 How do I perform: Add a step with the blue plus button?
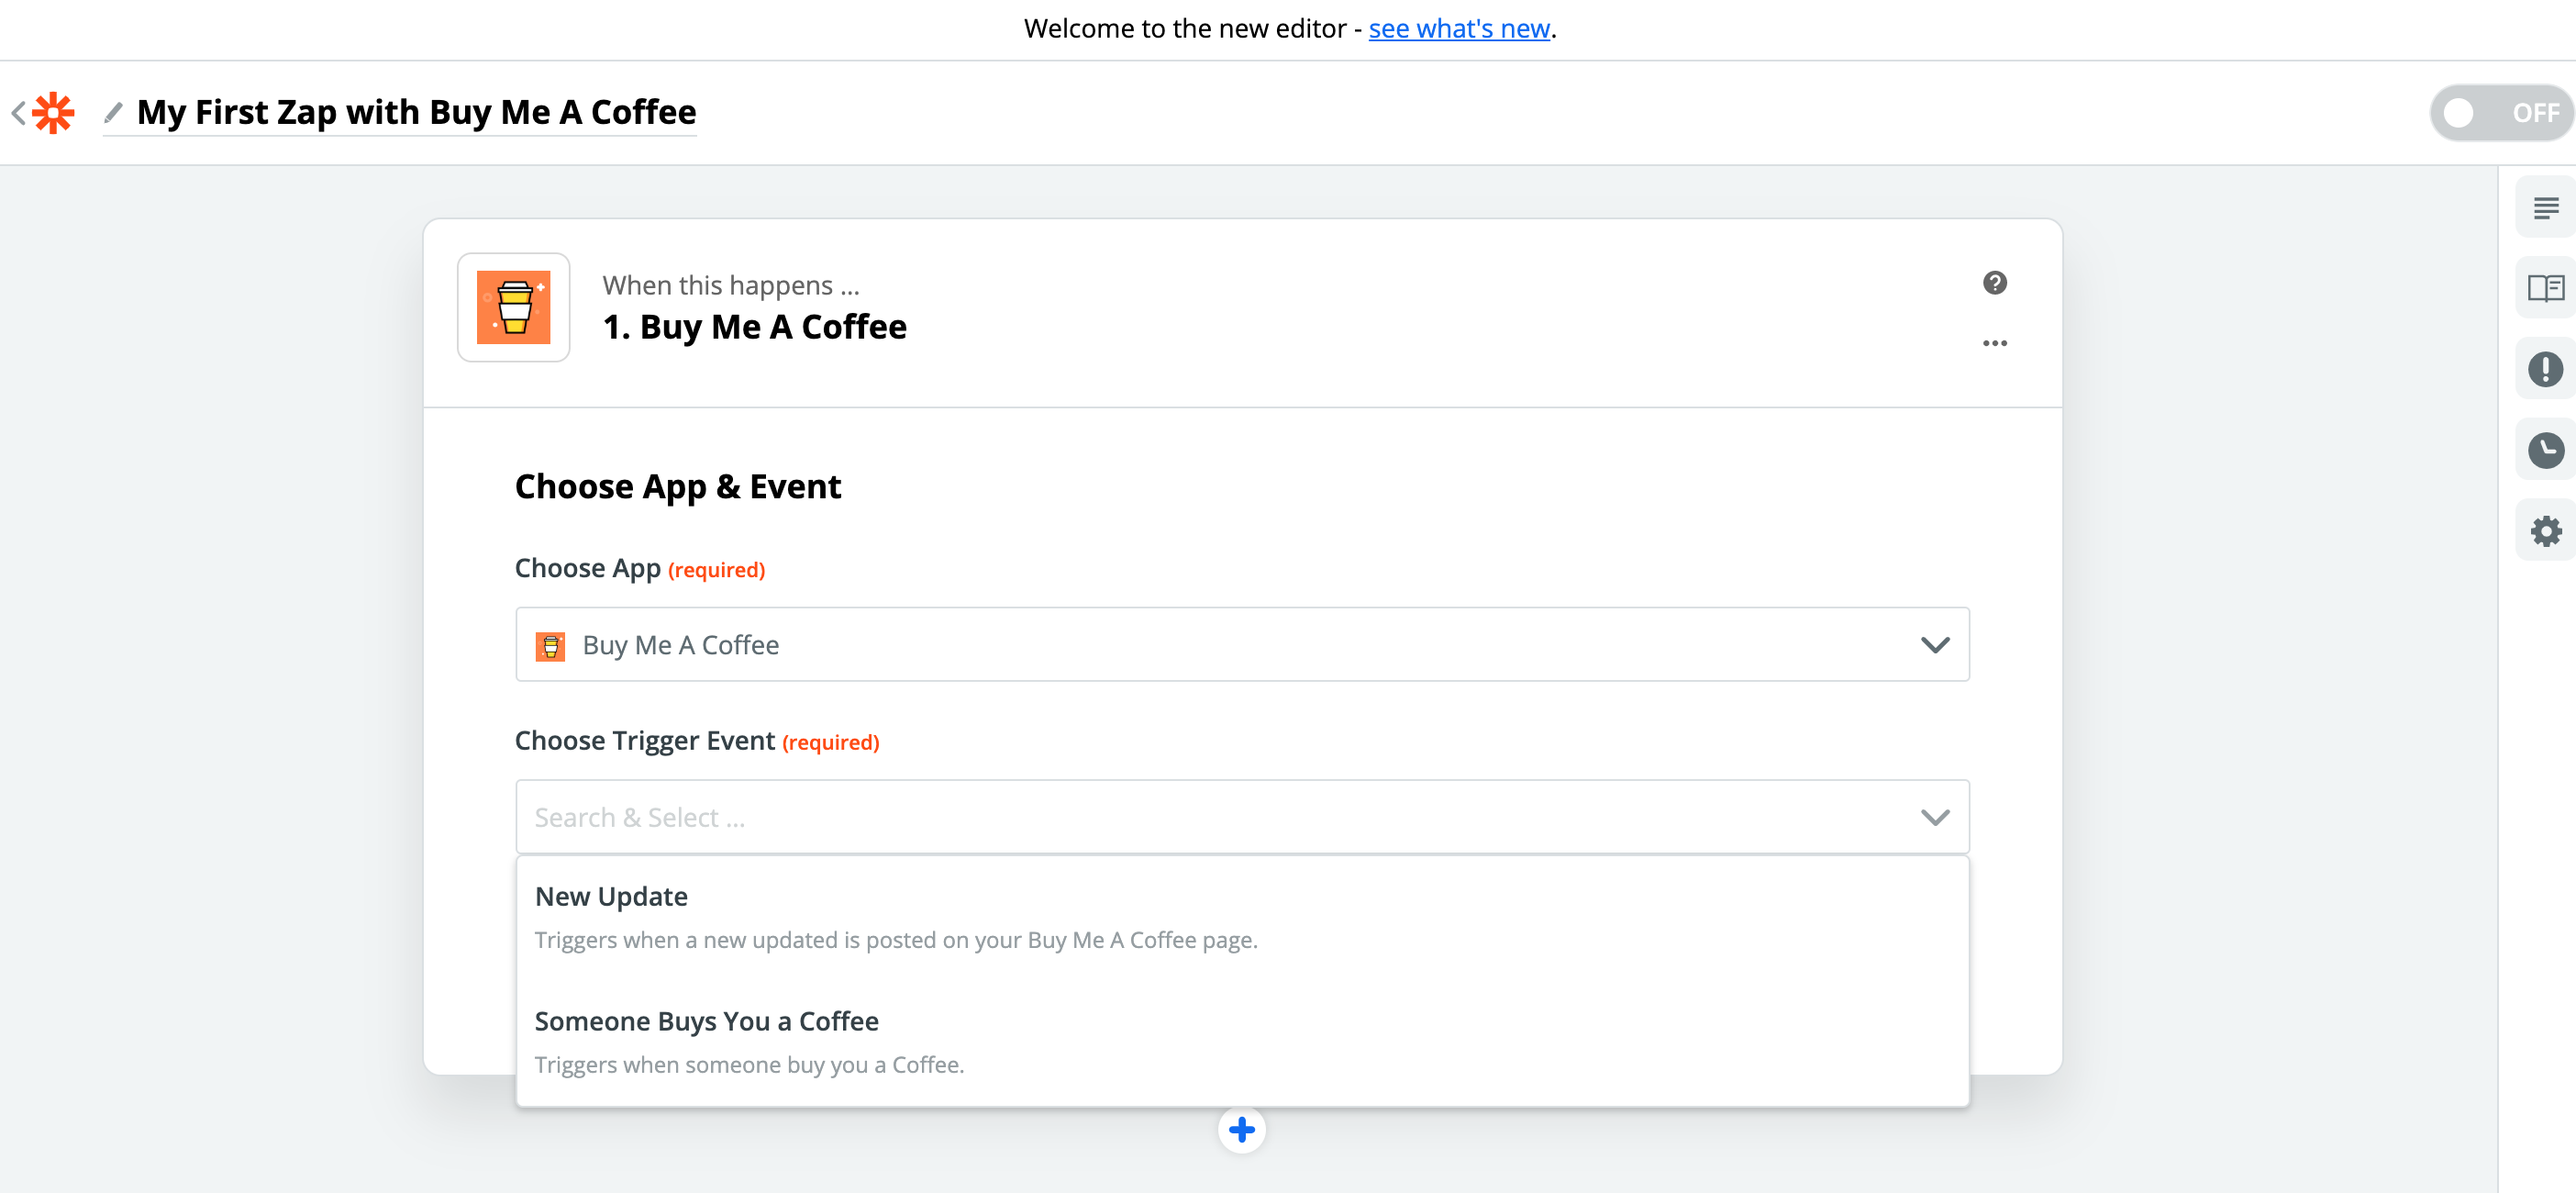(1242, 1130)
